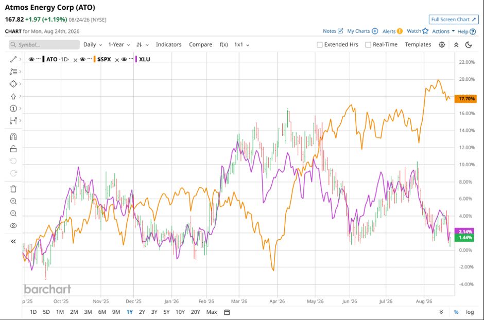Click the Watch link
Image resolution: width=484 pixels, height=320 pixels.
click(x=414, y=31)
